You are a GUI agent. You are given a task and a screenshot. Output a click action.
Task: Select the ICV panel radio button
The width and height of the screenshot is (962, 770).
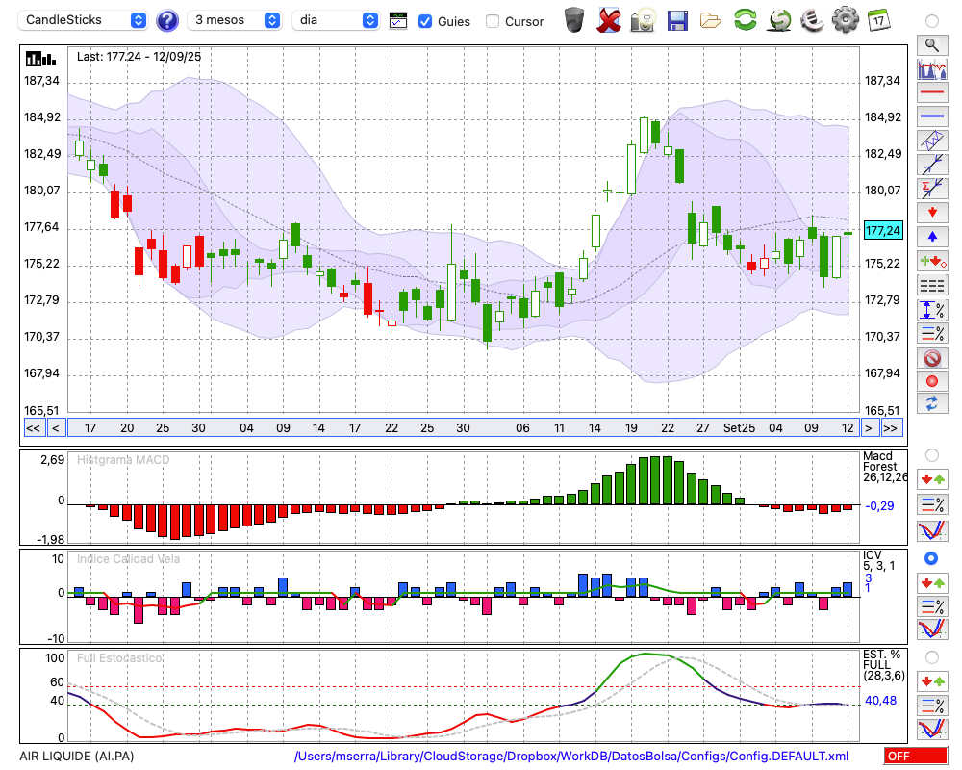[931, 558]
